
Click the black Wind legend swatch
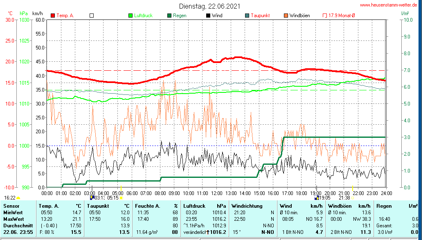coord(208,16)
